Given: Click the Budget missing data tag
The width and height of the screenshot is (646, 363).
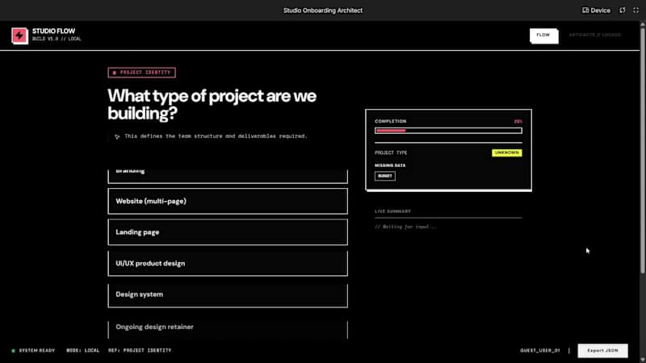Looking at the screenshot, I should pos(385,176).
